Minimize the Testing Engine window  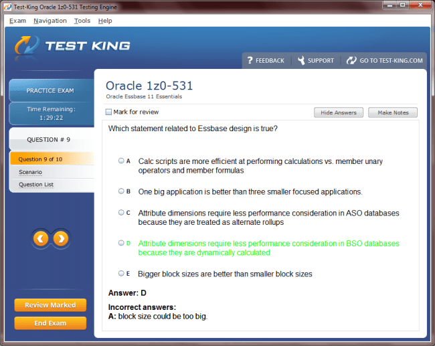(389, 5)
